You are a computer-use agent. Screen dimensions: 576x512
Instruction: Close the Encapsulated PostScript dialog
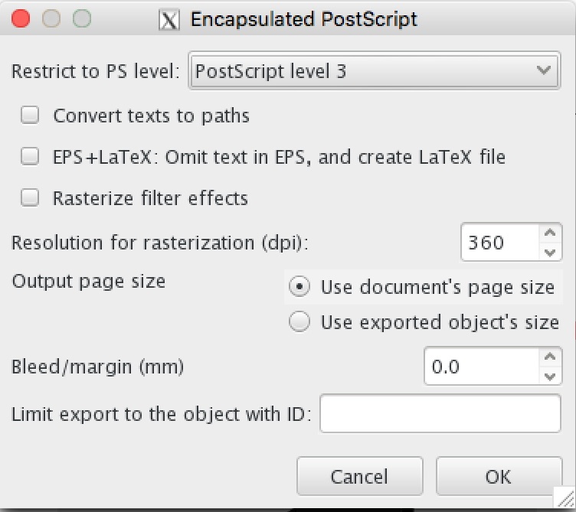tap(22, 19)
